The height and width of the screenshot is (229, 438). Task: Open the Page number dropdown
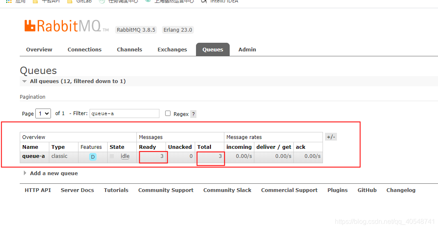point(43,113)
